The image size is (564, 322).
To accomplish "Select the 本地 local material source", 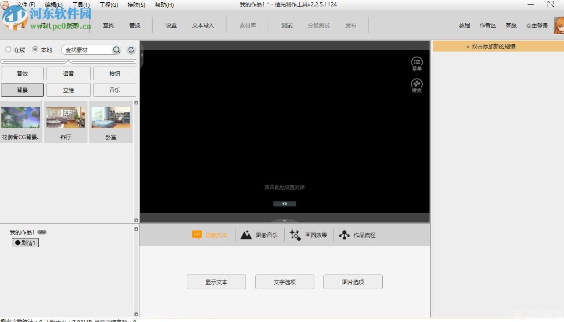I will pos(35,50).
